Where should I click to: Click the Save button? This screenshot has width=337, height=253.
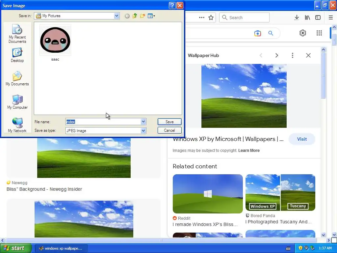169,122
